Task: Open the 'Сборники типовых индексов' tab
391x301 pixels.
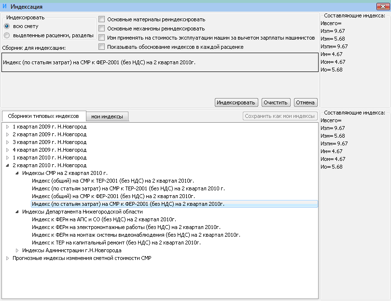Action: pos(43,116)
